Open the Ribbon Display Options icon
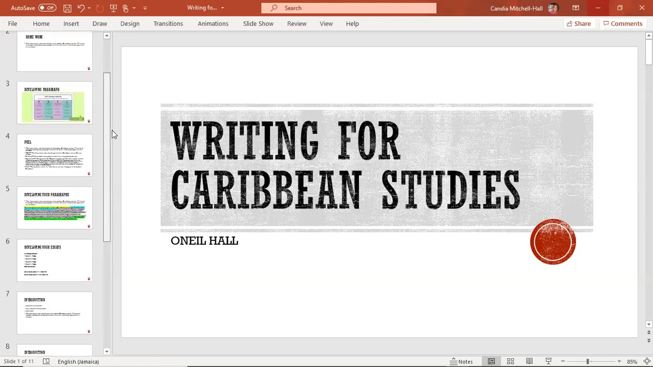 575,8
